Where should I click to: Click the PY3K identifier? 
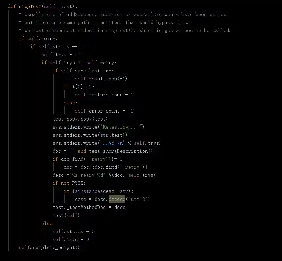77,183
